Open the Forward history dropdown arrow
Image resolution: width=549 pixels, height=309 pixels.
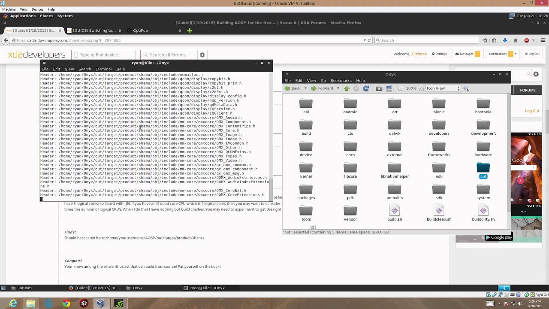point(338,88)
